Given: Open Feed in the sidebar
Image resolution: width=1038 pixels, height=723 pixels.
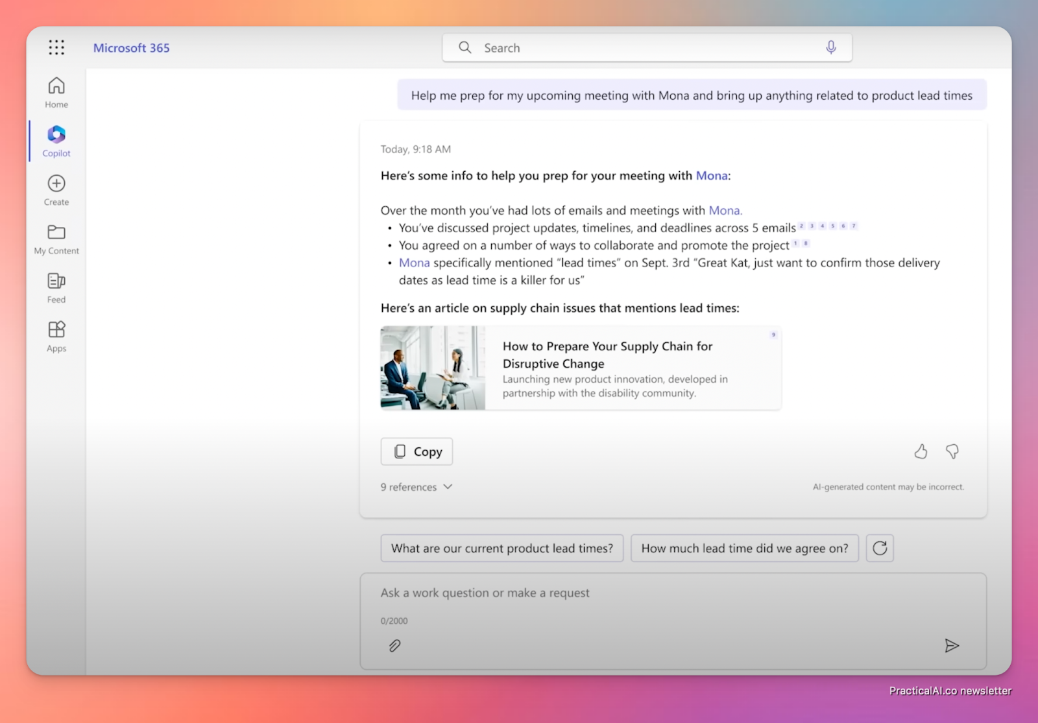Looking at the screenshot, I should point(56,288).
